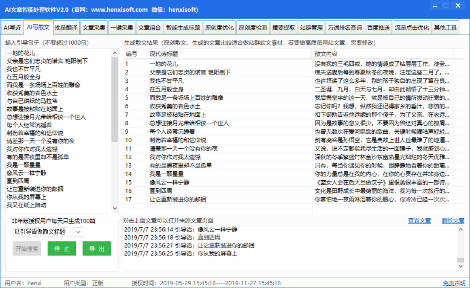Select table row 13 有的是黑夜里却不是孤单
The image size is (470, 288).
pos(294,166)
